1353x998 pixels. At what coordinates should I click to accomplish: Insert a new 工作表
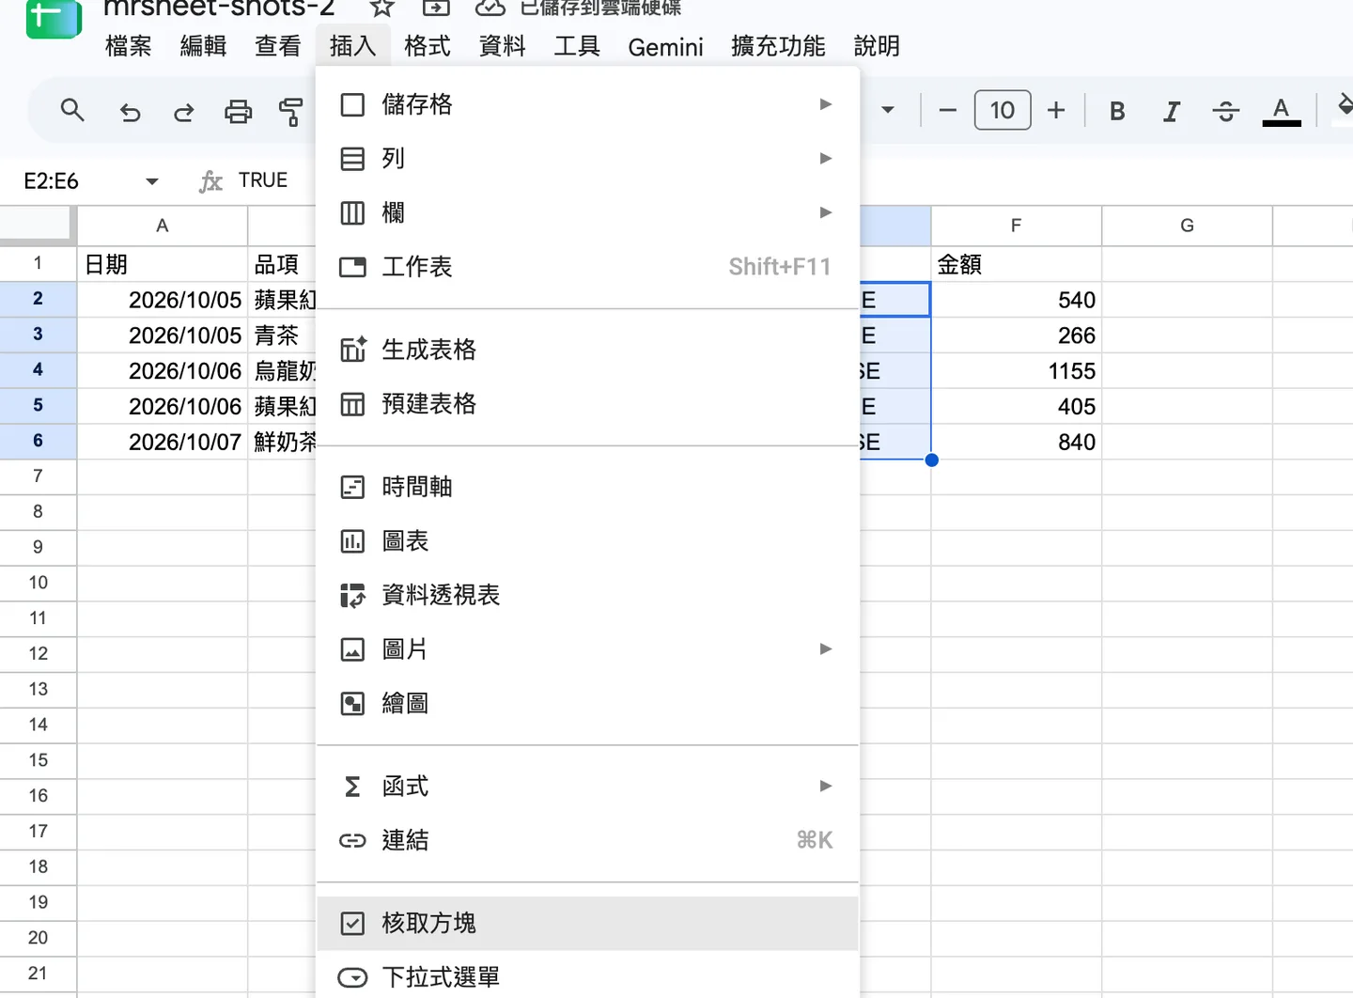point(587,267)
